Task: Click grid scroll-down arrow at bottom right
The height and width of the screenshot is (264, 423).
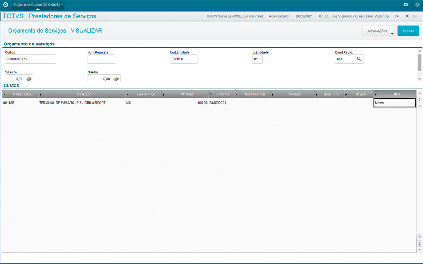Action: [x=419, y=250]
